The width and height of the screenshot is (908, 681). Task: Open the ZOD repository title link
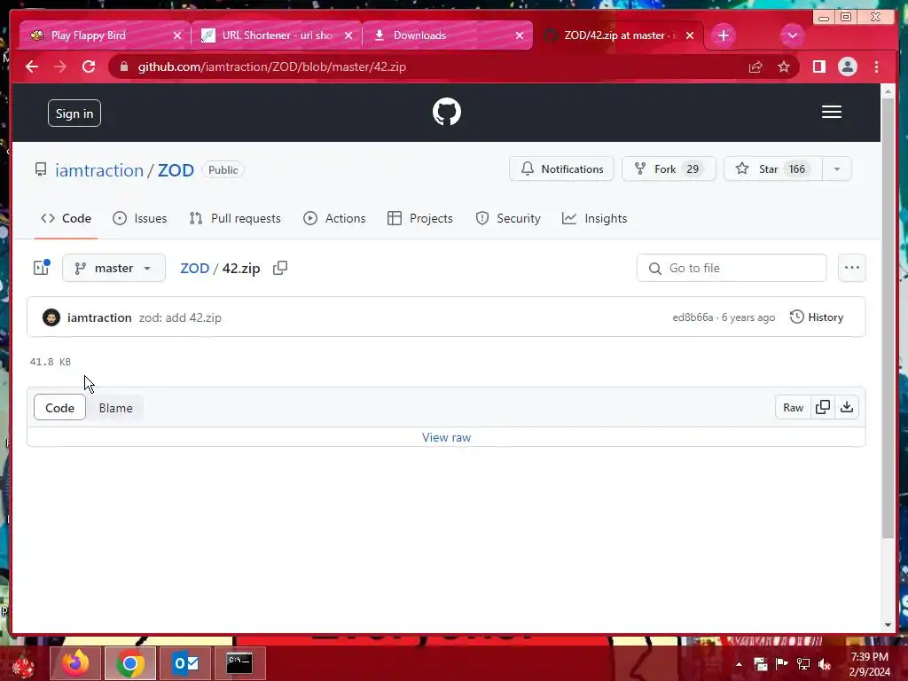coord(176,170)
